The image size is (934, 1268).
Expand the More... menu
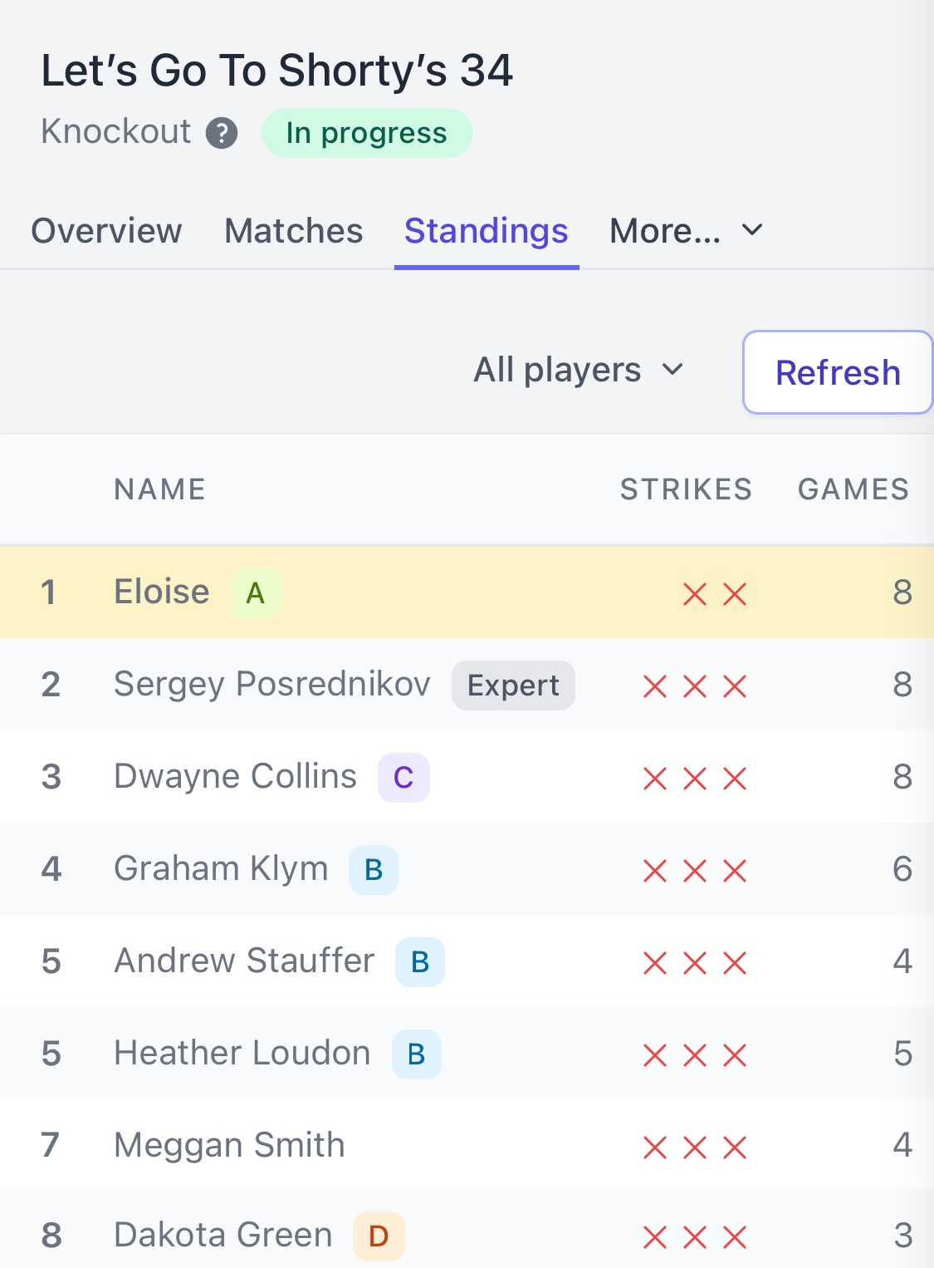click(x=665, y=231)
